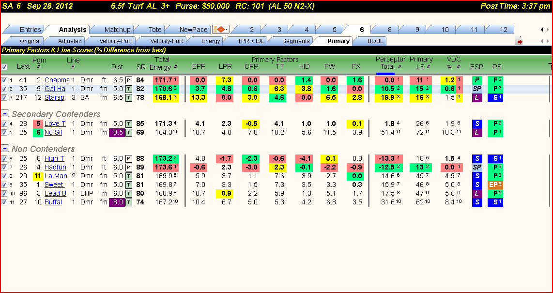The width and height of the screenshot is (553, 293).
Task: Open the Gal Ha horse link
Action: [55, 89]
